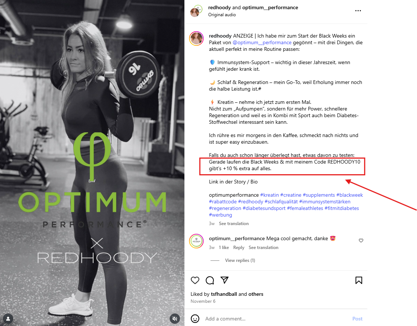
Task: Open emoji picker in the comment box
Action: pyautogui.click(x=195, y=319)
